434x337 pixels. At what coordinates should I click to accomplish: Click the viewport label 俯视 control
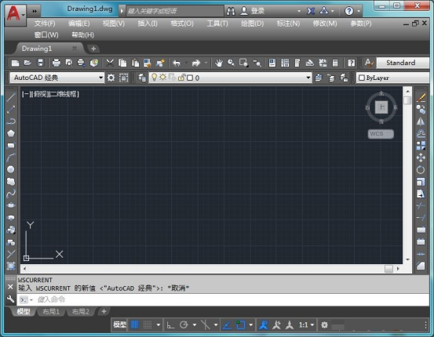point(40,94)
